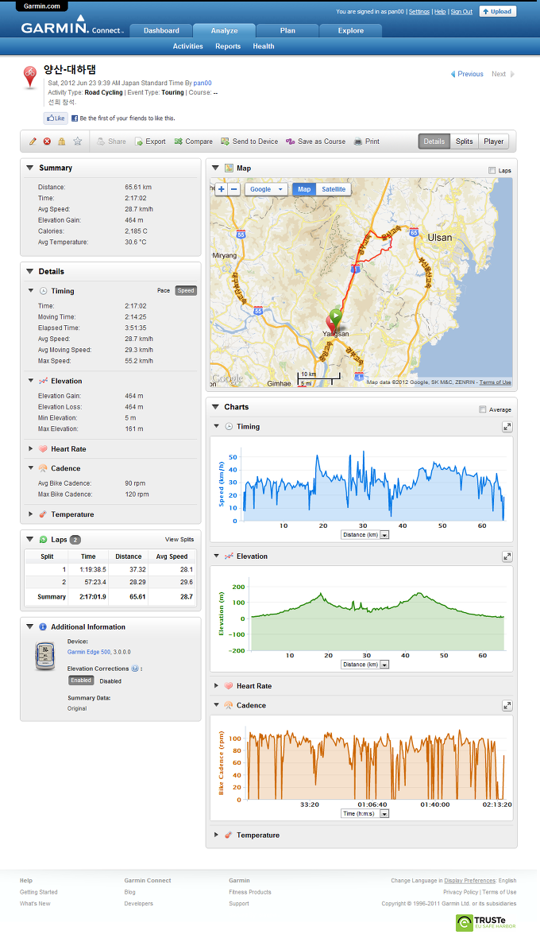This screenshot has height=950, width=540.
Task: Open the Garmin Edge 500 link
Action: click(88, 652)
